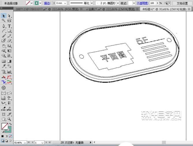Swap fill and stroke colors
The height and width of the screenshot is (146, 193).
[x=10, y=124]
